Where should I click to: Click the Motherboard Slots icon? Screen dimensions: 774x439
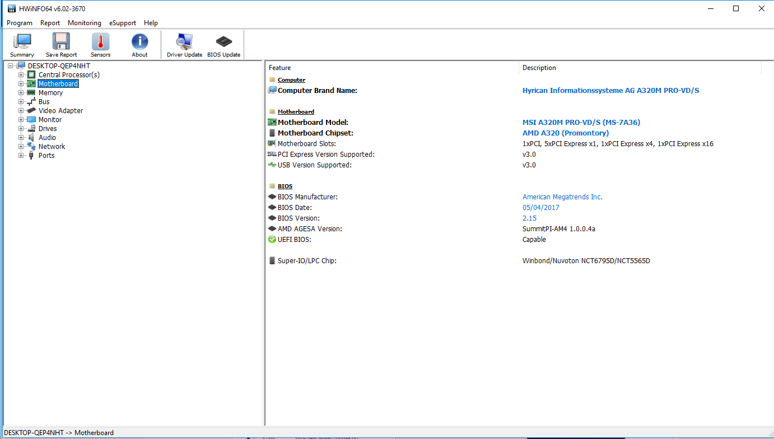pyautogui.click(x=272, y=143)
